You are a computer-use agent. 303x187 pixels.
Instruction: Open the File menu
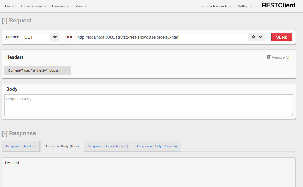(x=9, y=6)
